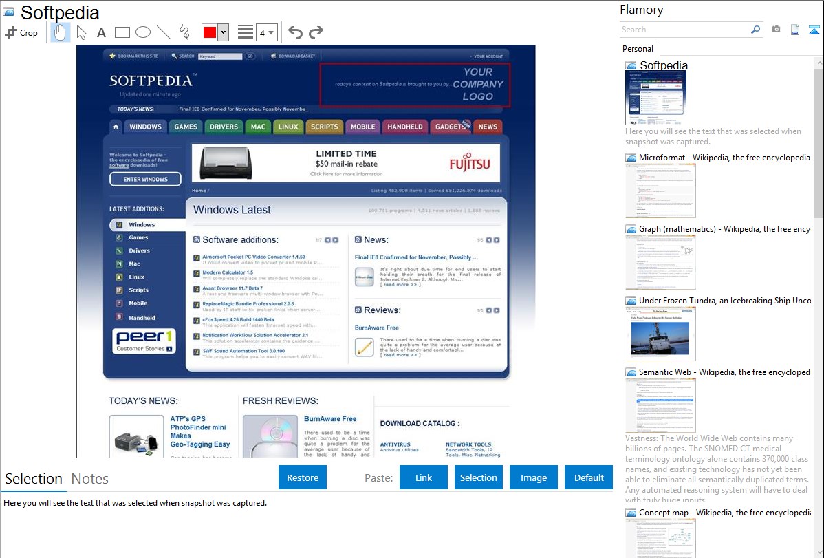Open the MOBILE tab on Softpedia page

coord(362,127)
